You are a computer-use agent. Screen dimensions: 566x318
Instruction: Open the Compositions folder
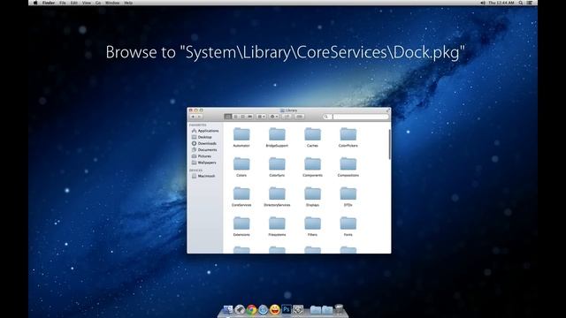(348, 164)
